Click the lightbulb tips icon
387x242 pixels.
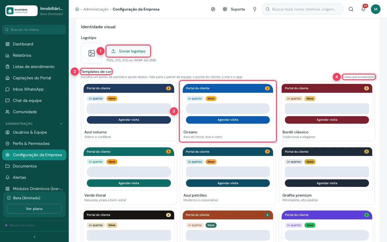click(x=255, y=9)
